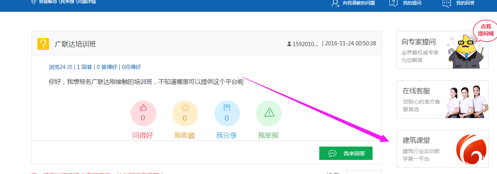Click the speech bubble icon in 我来回答

click(x=332, y=153)
